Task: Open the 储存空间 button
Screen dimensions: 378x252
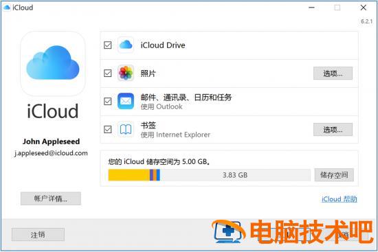Action: pyautogui.click(x=334, y=175)
